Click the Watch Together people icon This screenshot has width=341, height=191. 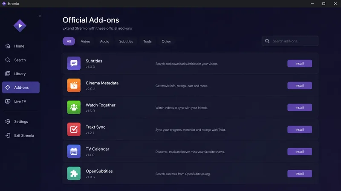click(74, 107)
